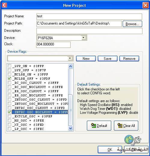Click the Default button with checkmark icon

click(x=99, y=125)
